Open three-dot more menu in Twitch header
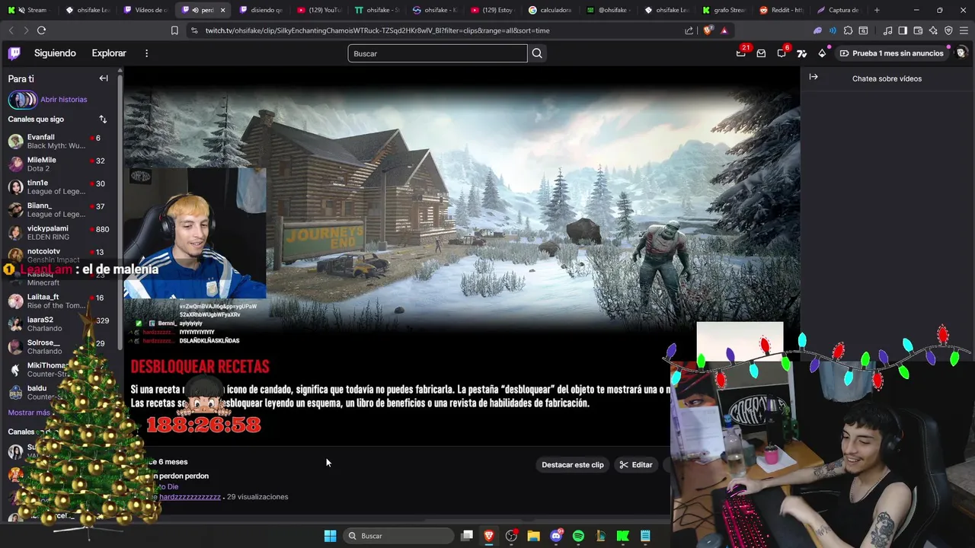The image size is (975, 548). pos(146,53)
